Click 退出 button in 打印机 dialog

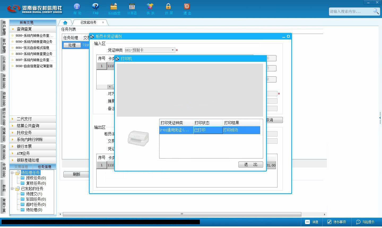pyautogui.click(x=251, y=165)
